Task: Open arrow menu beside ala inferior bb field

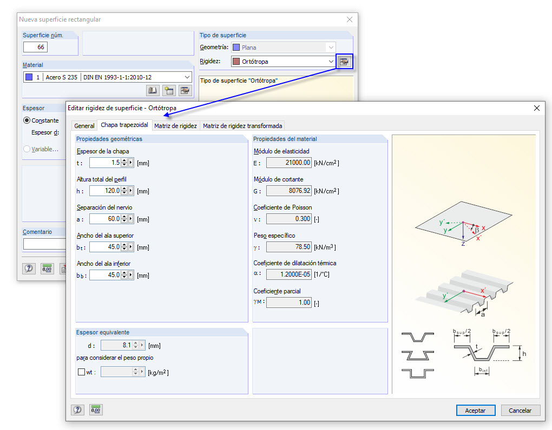Action: pos(131,275)
